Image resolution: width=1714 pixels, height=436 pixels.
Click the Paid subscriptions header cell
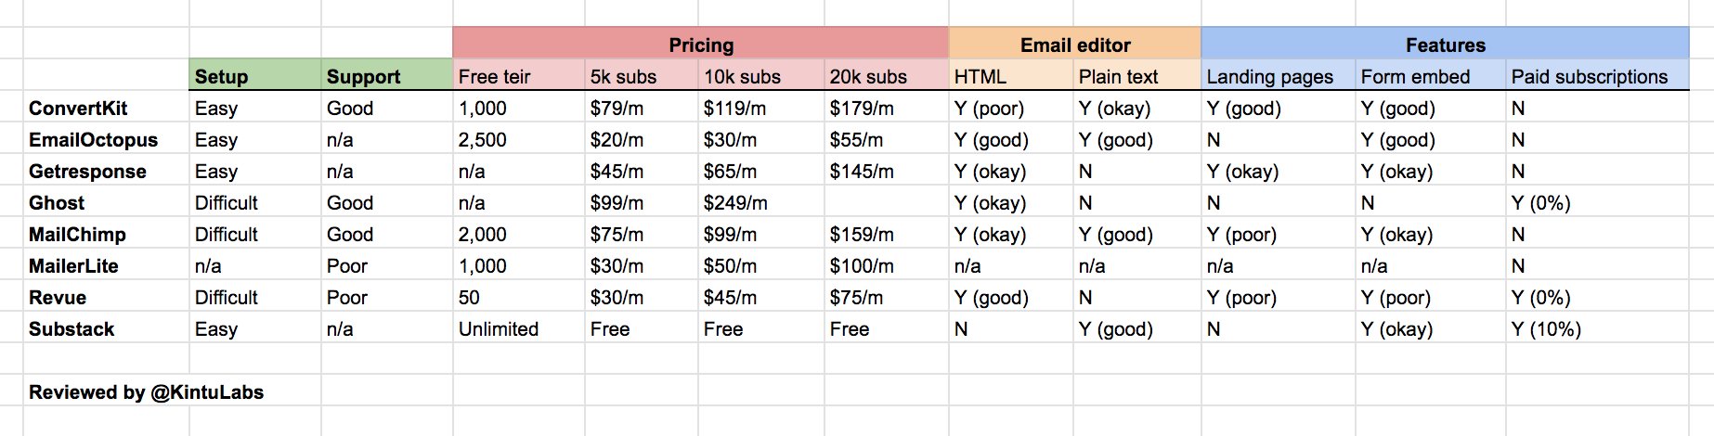coord(1597,75)
